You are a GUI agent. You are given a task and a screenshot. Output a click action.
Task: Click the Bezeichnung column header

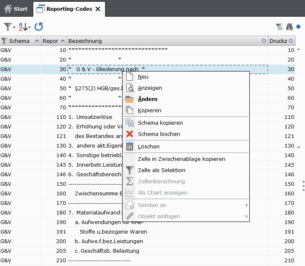[x=167, y=41]
